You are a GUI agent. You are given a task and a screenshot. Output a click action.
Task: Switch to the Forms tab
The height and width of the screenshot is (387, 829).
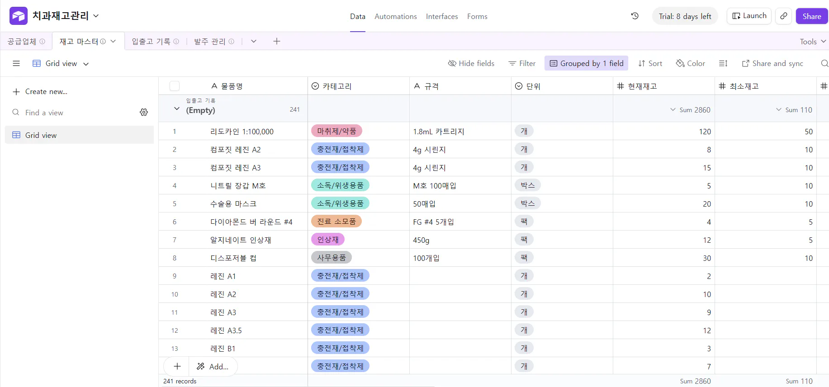[x=477, y=16]
